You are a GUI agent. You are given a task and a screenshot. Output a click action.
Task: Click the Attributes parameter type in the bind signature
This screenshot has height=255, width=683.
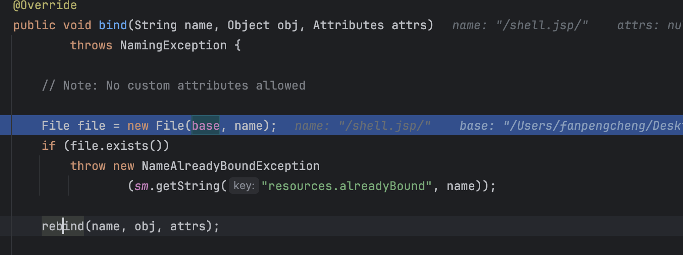[x=348, y=25]
